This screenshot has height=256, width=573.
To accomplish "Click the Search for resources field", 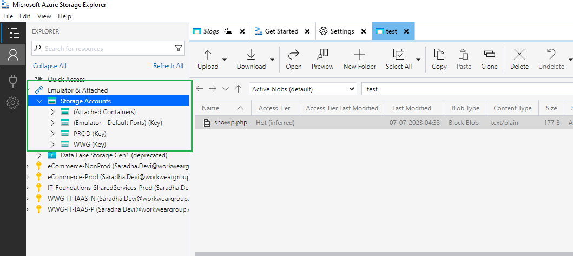I will coord(108,48).
